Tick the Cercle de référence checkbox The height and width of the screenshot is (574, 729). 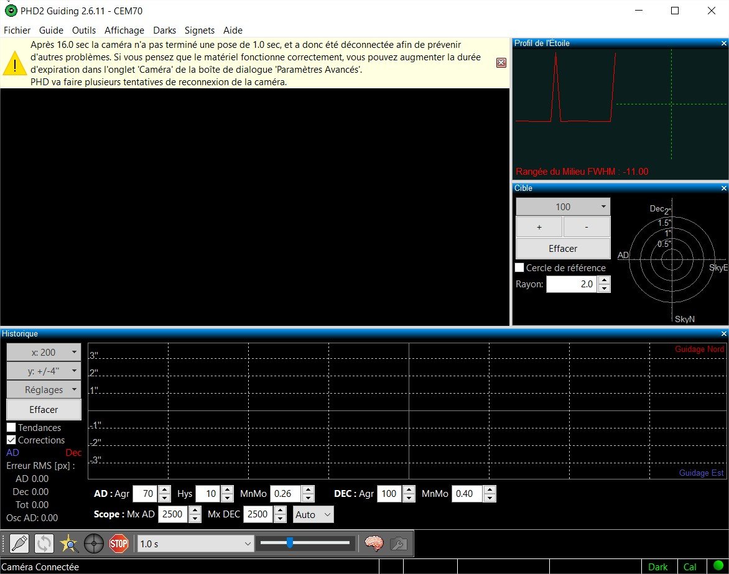click(520, 267)
